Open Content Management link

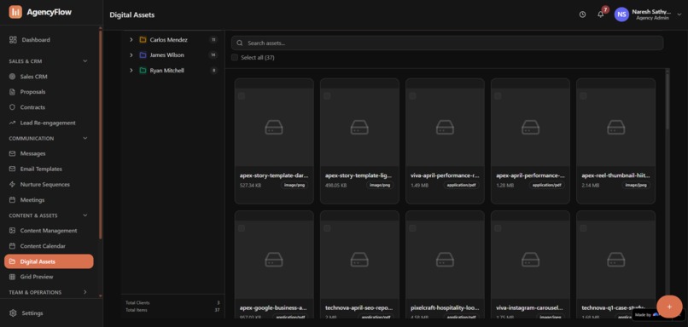pyautogui.click(x=49, y=231)
